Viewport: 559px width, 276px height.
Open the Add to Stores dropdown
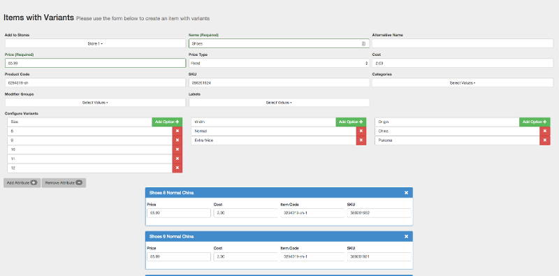point(95,43)
